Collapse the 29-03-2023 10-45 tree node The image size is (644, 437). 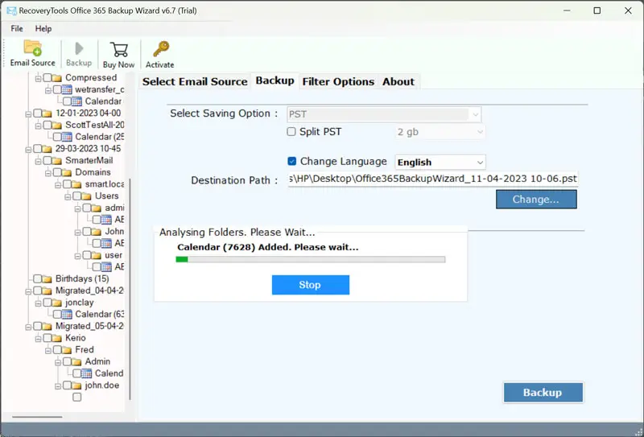[x=28, y=150]
